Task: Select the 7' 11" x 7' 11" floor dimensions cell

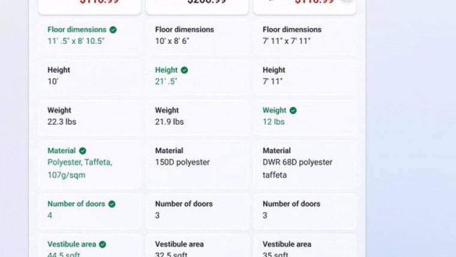Action: [x=305, y=37]
